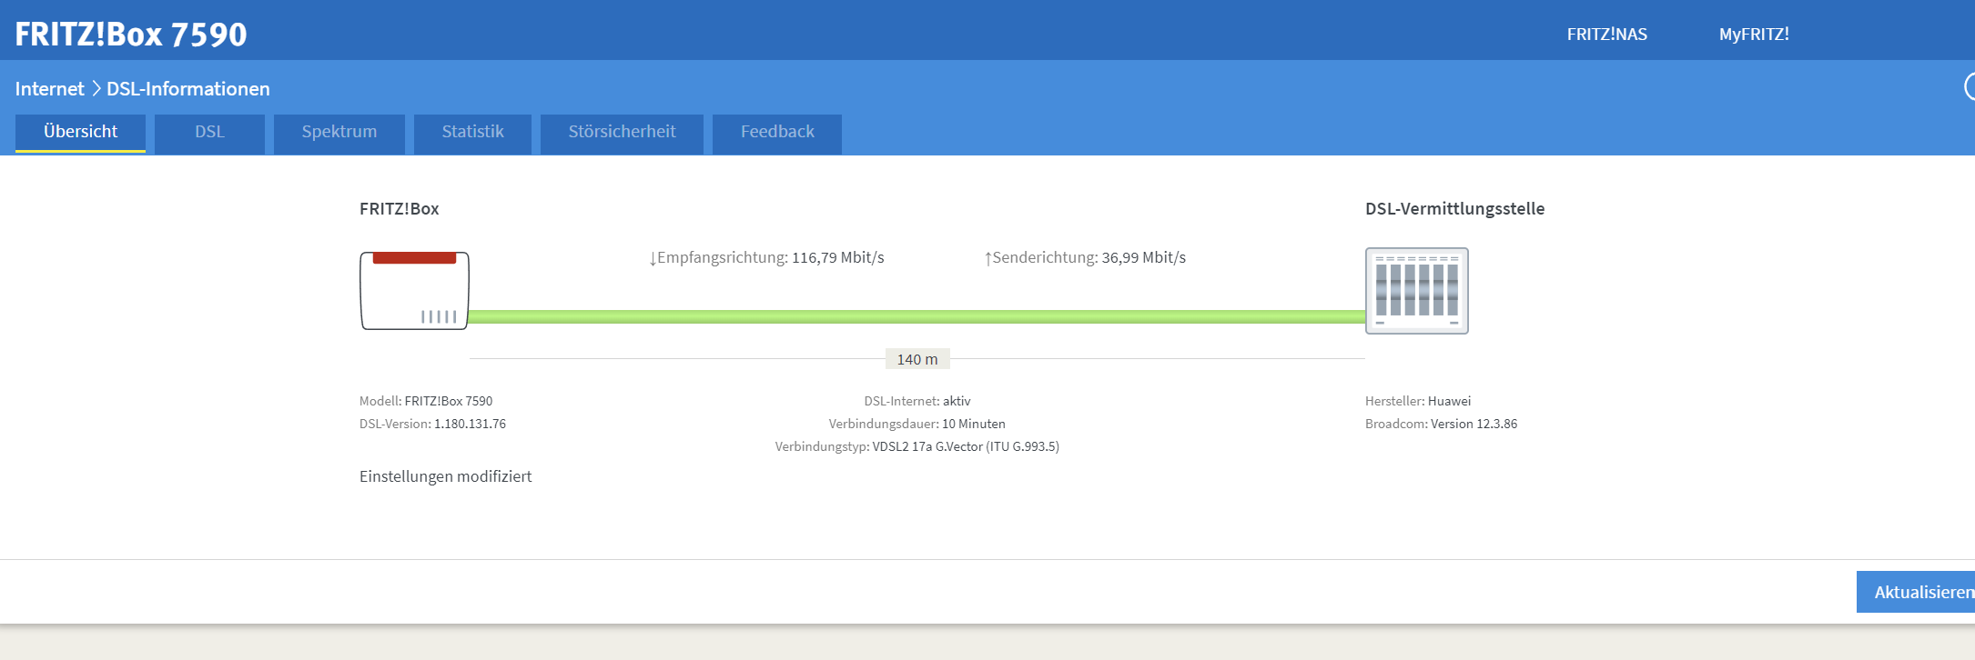1975x660 pixels.
Task: Click the DSL-Vermittlungsstelle heading
Action: (1454, 209)
